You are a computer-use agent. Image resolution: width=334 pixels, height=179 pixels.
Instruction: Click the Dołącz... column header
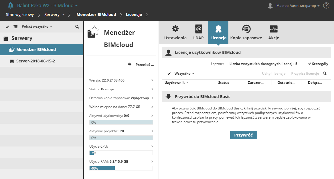[316, 82]
